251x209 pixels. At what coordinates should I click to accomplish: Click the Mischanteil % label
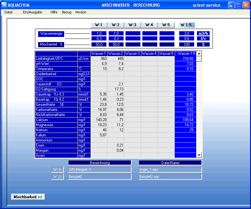tap(51, 45)
